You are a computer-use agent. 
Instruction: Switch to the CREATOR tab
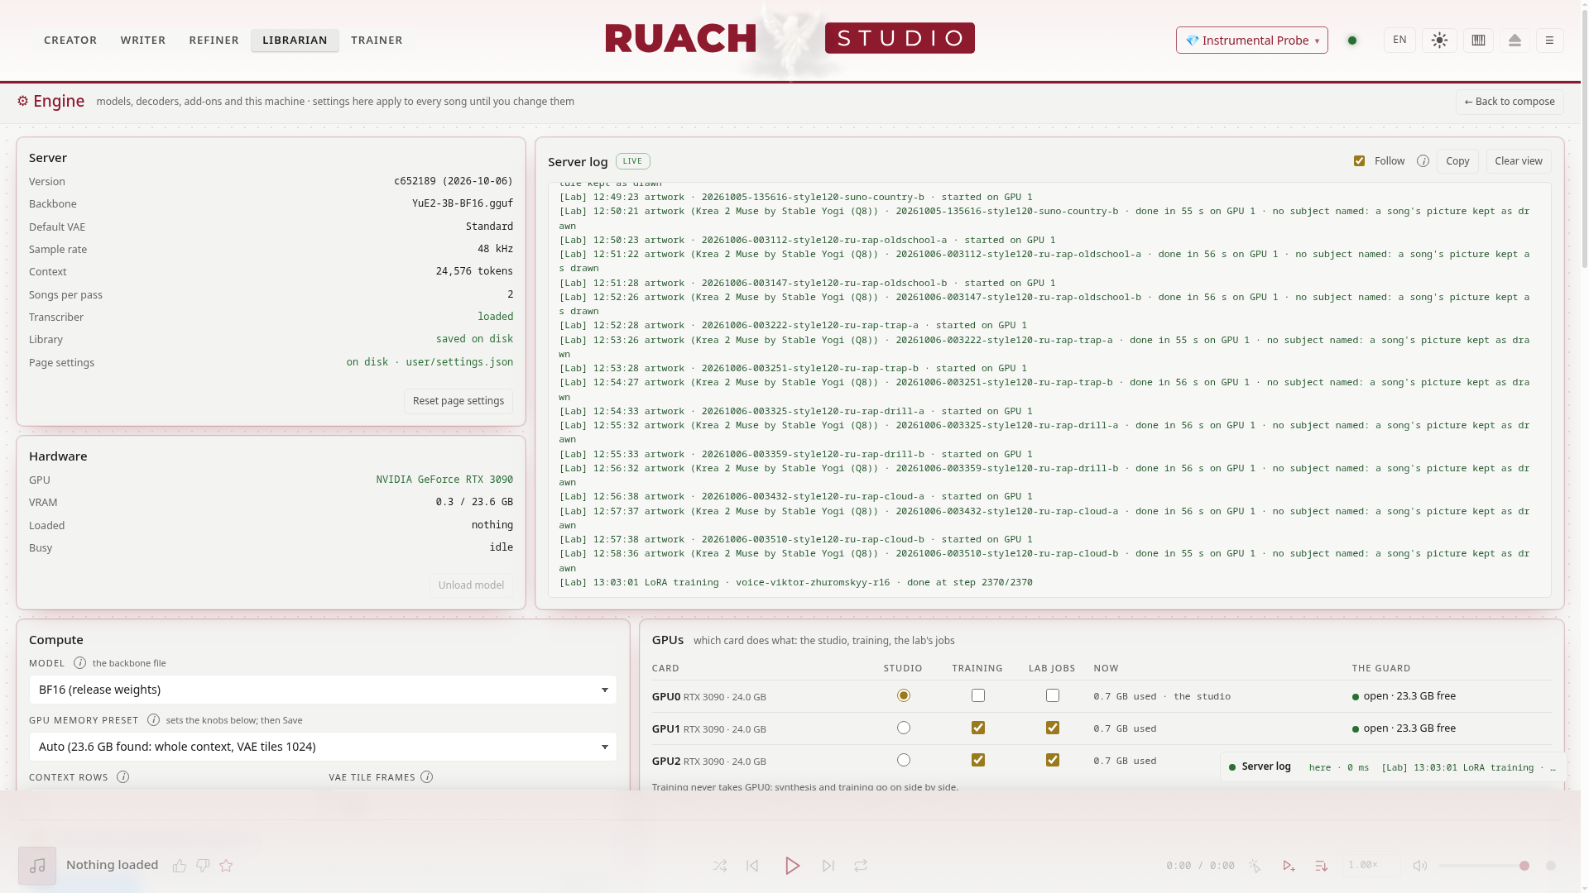click(x=70, y=40)
